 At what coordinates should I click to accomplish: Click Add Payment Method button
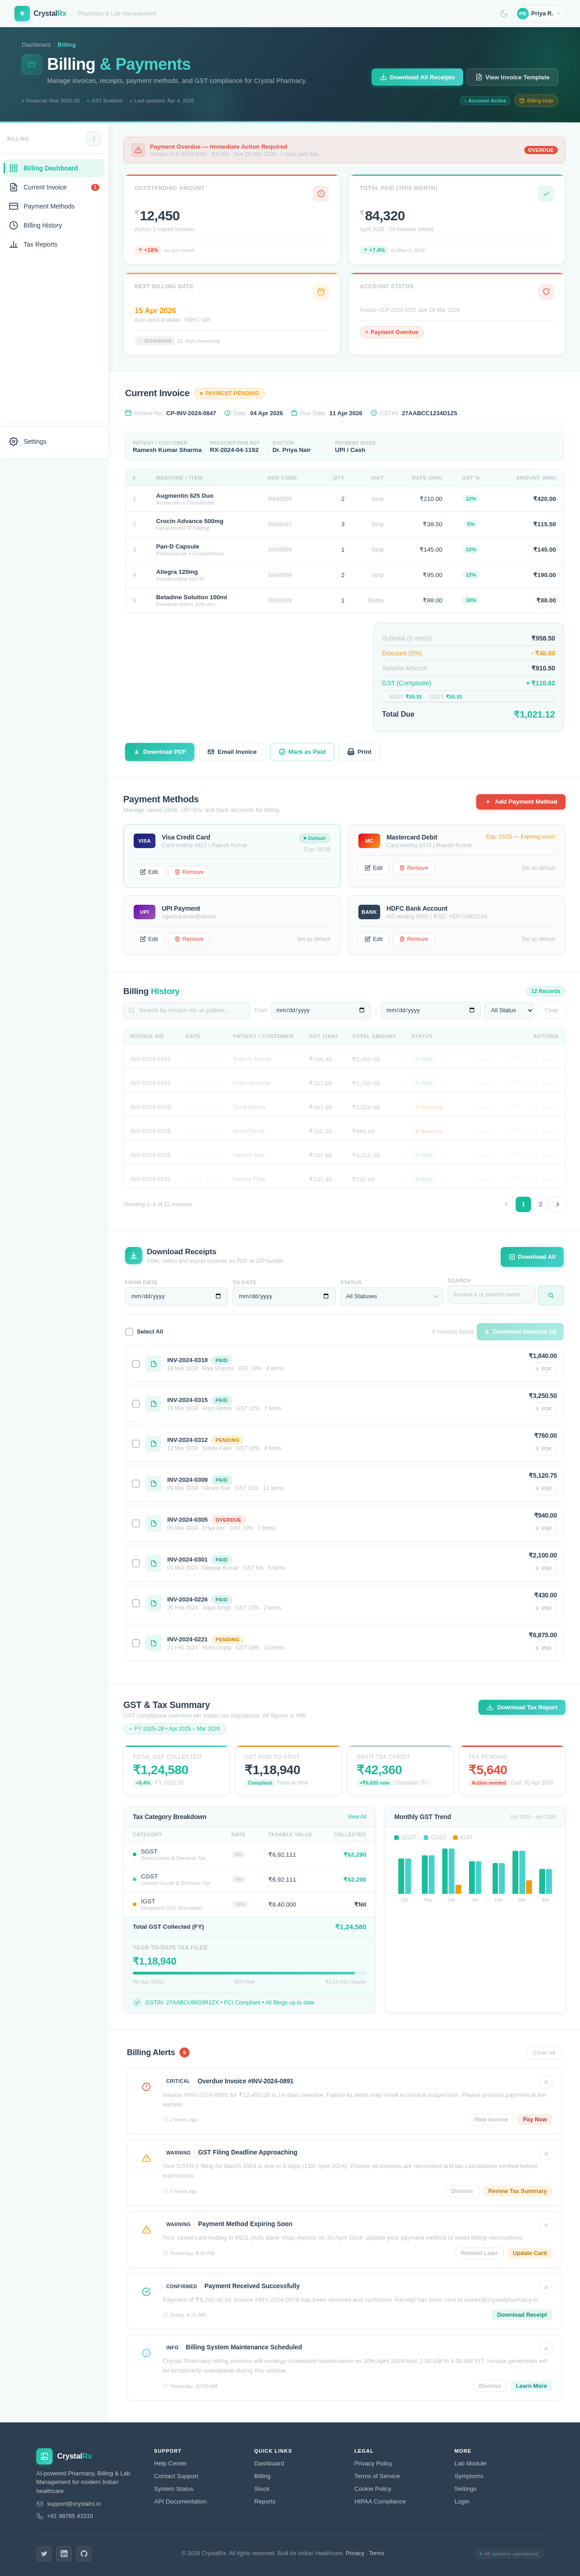point(521,802)
